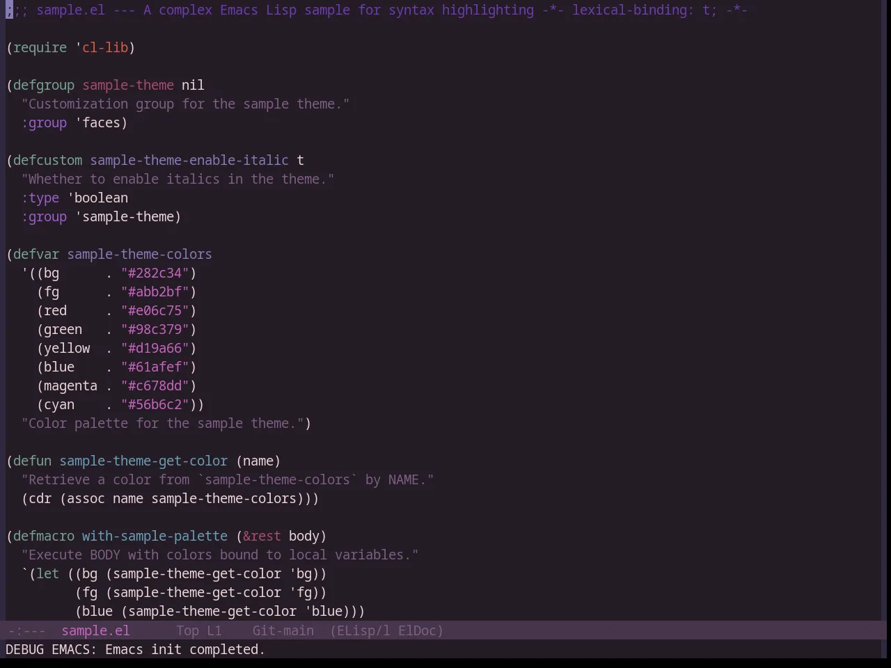
Task: Click sample-theme-enable-italic variable name
Action: click(189, 160)
